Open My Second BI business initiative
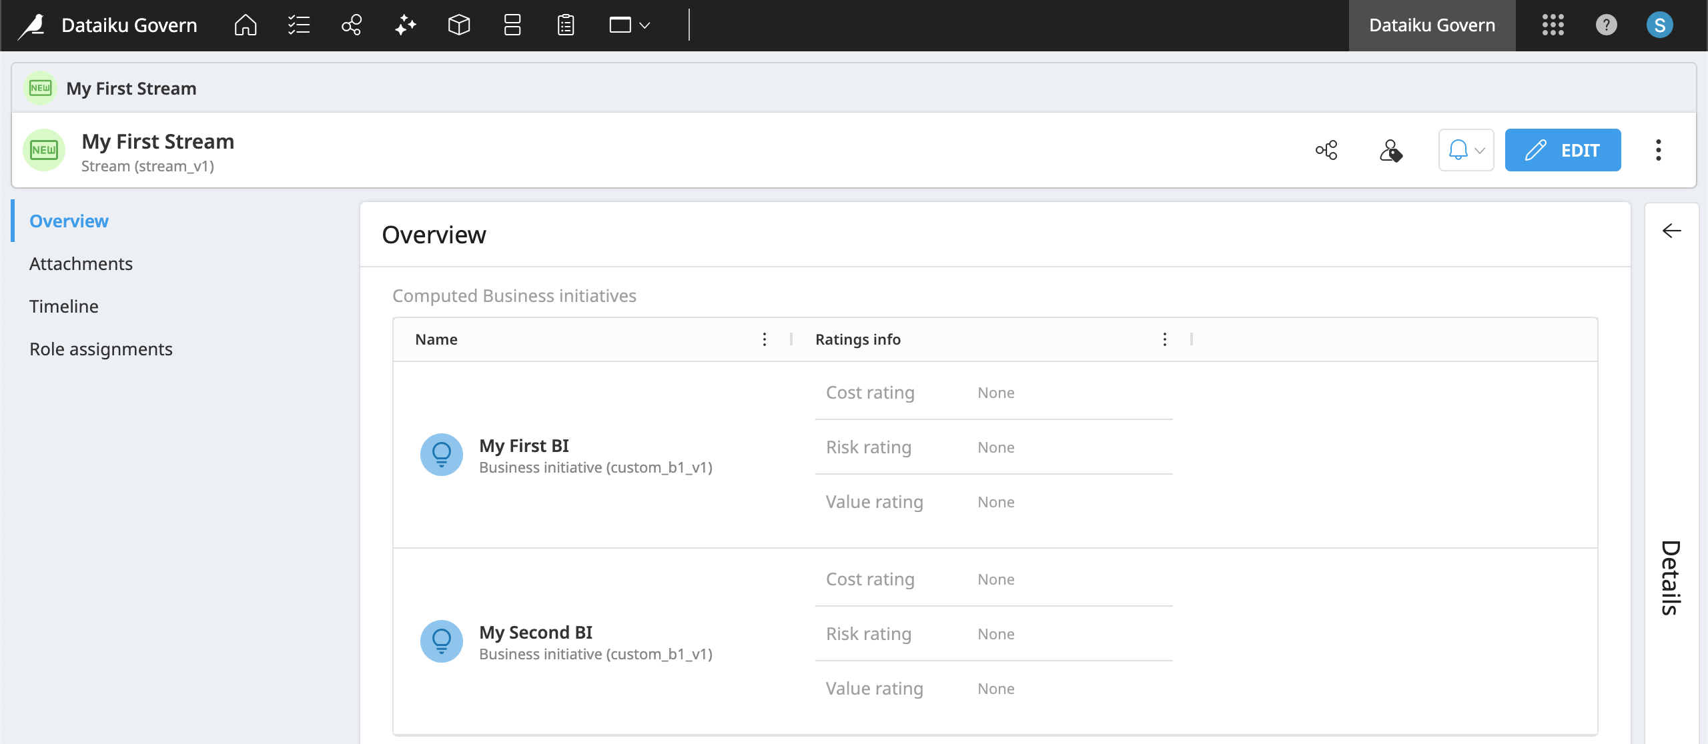Viewport: 1708px width, 744px height. tap(536, 632)
